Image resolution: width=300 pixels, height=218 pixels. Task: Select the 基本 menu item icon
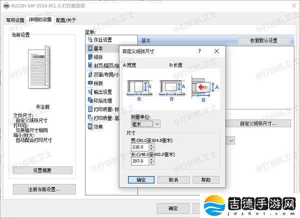click(90, 48)
